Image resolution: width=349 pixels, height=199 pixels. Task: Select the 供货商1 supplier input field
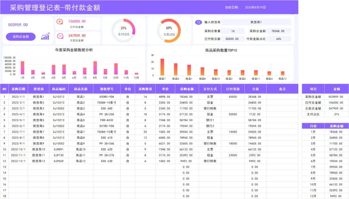(256, 22)
